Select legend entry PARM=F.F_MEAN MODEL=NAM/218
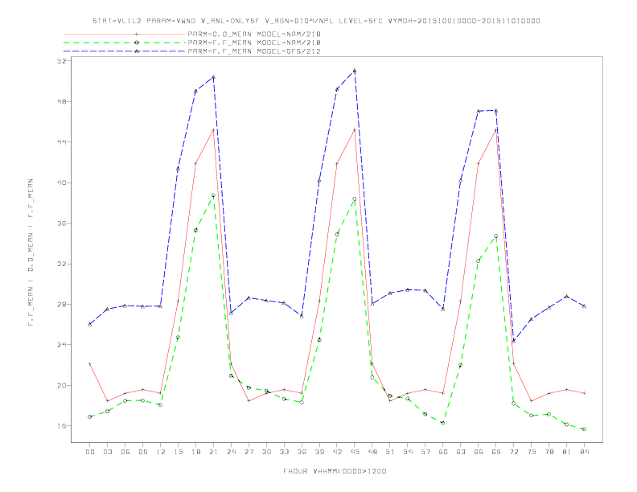 click(254, 43)
